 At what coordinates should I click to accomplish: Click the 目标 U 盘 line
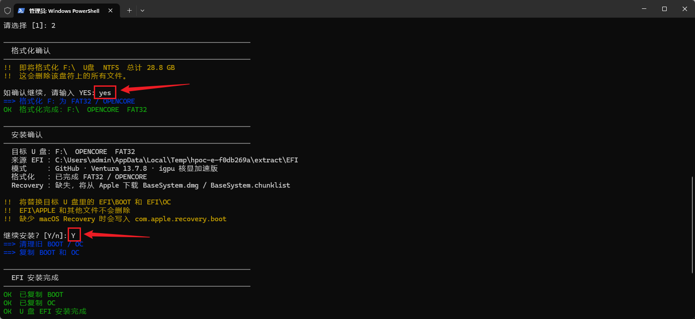click(73, 152)
